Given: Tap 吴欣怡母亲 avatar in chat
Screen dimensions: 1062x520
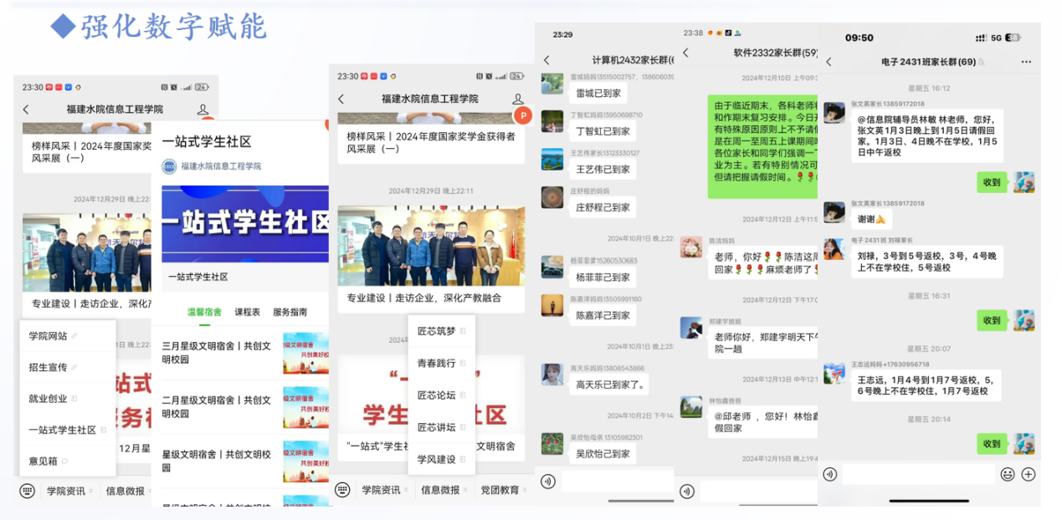Looking at the screenshot, I should [552, 443].
